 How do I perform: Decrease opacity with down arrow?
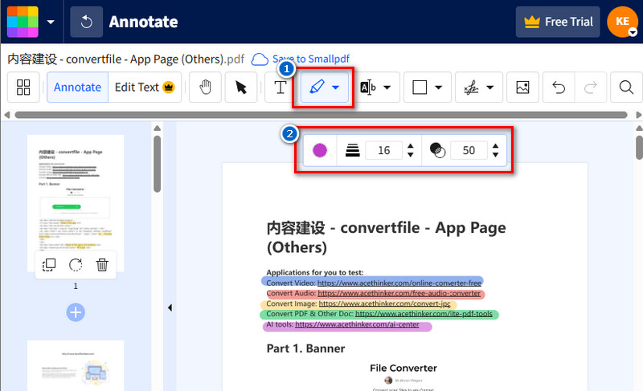[496, 155]
